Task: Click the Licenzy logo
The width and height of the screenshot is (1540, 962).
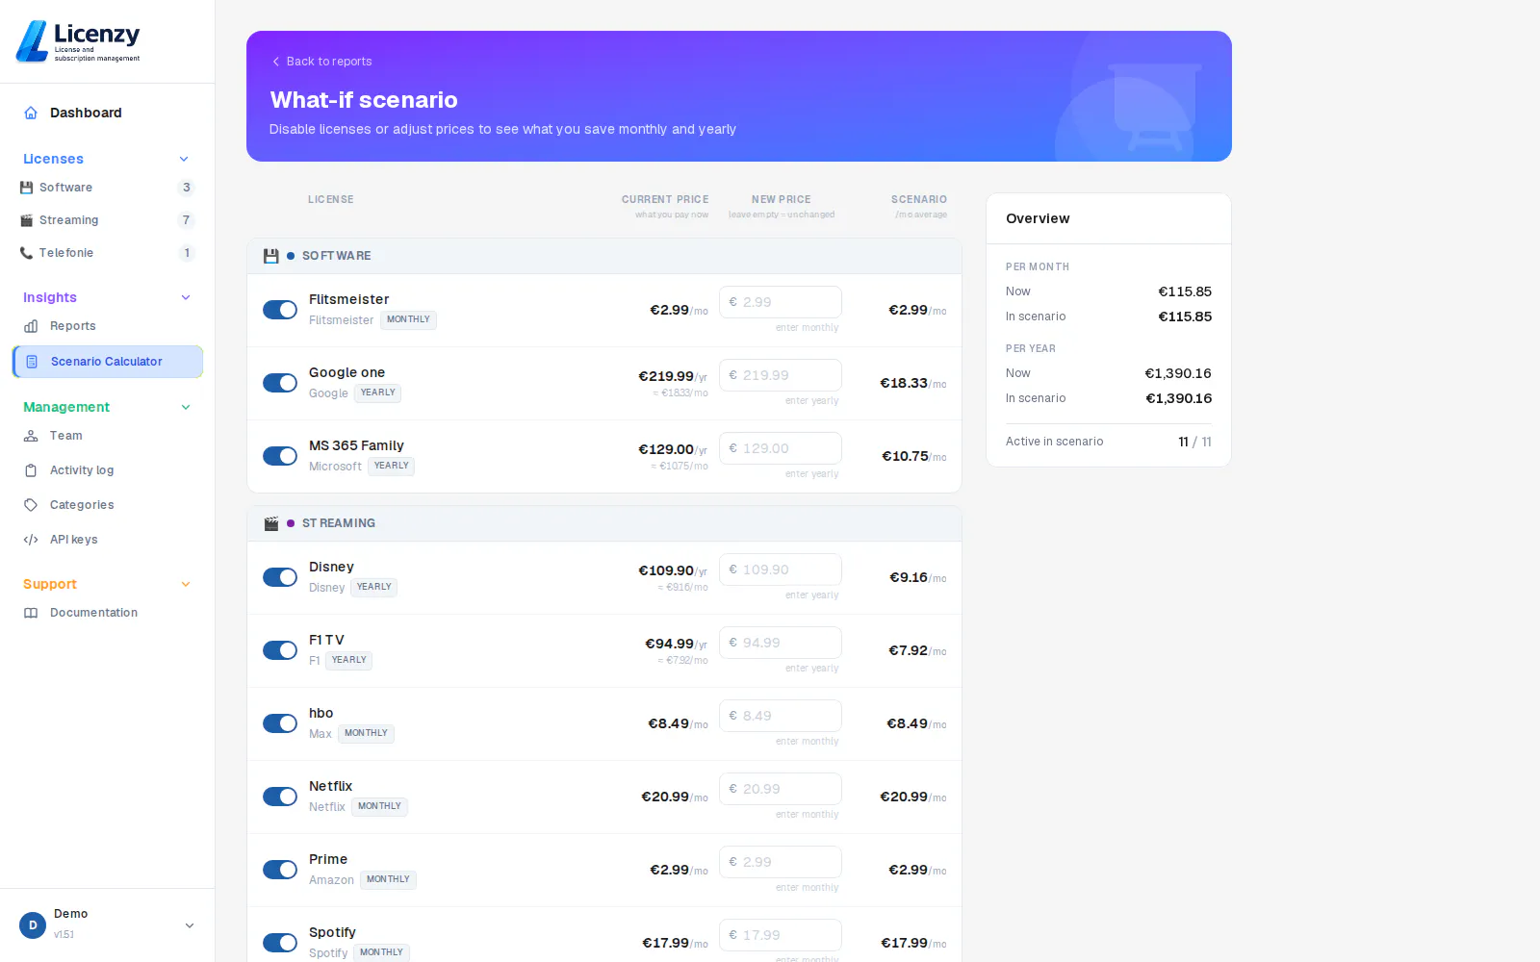Action: point(79,41)
